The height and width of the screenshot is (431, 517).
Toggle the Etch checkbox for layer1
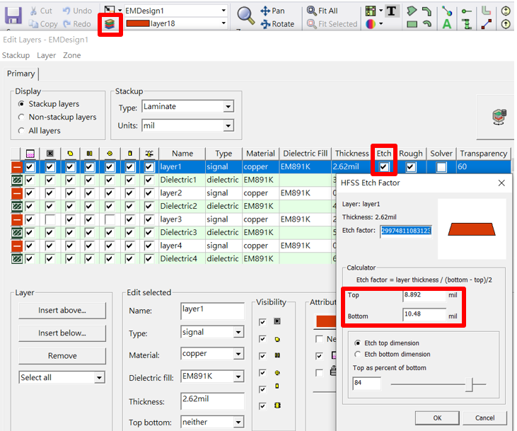point(383,166)
